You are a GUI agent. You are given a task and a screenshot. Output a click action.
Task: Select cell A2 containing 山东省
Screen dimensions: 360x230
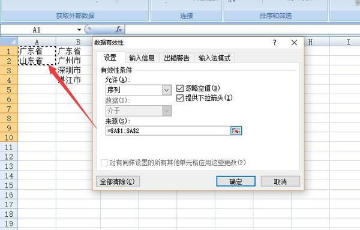(x=37, y=61)
